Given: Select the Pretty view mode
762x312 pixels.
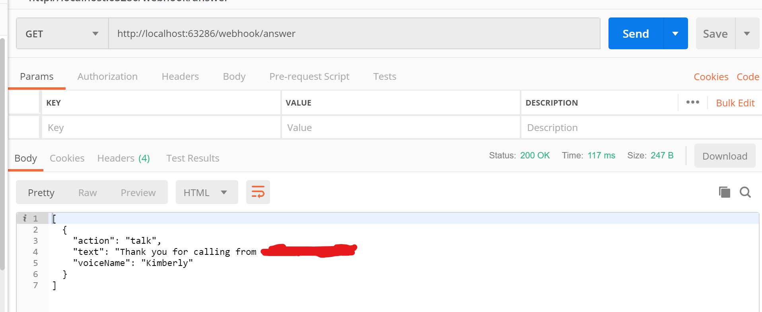Looking at the screenshot, I should pos(41,193).
